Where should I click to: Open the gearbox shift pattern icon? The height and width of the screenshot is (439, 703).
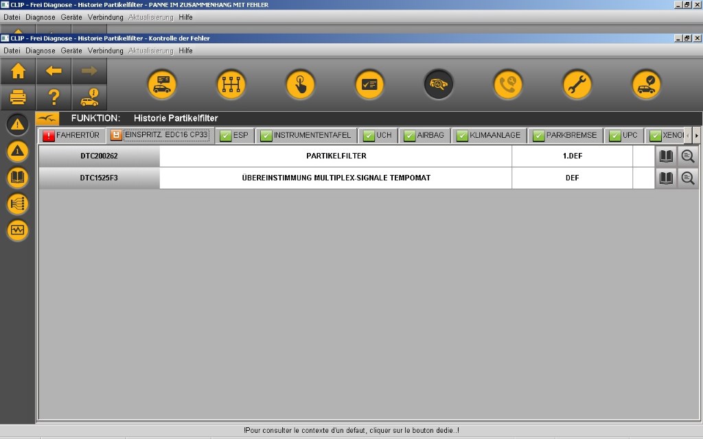click(x=231, y=85)
